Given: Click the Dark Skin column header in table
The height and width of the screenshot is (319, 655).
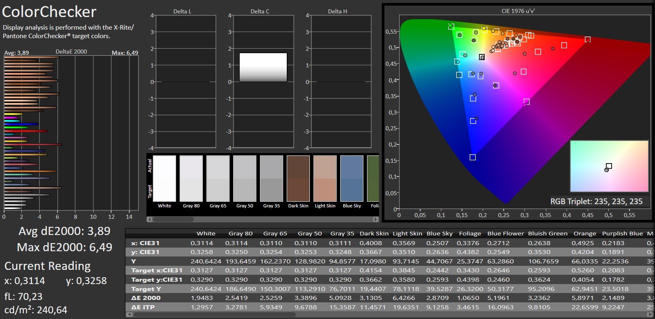Looking at the screenshot, I should click(374, 233).
